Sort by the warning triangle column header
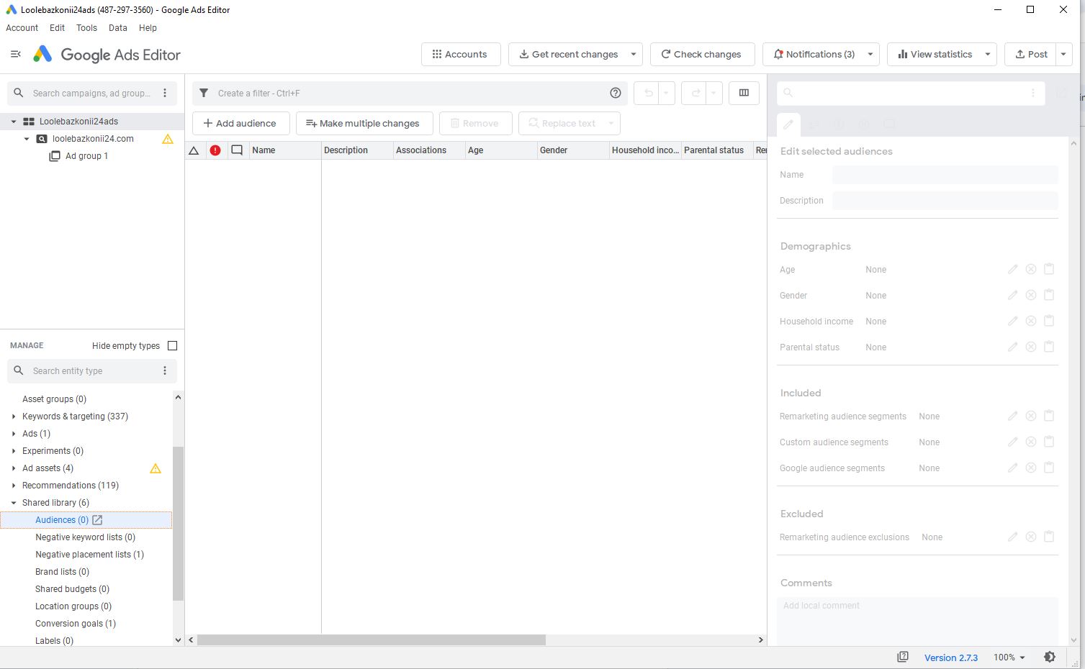This screenshot has height=669, width=1085. coord(194,150)
